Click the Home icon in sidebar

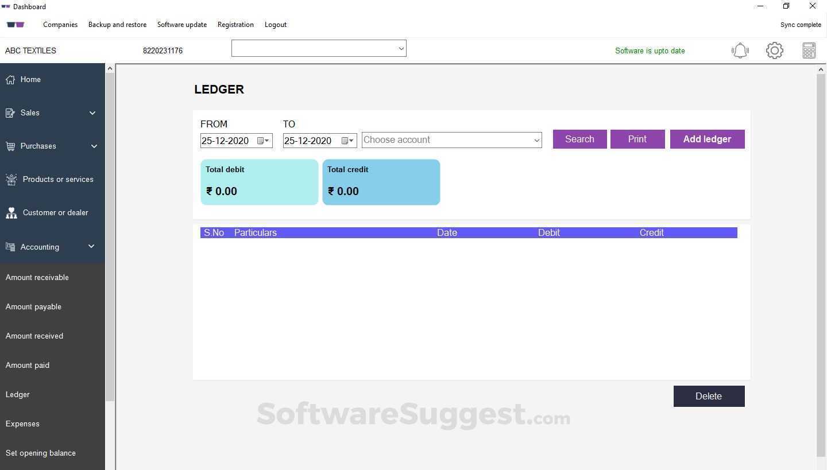tap(10, 79)
